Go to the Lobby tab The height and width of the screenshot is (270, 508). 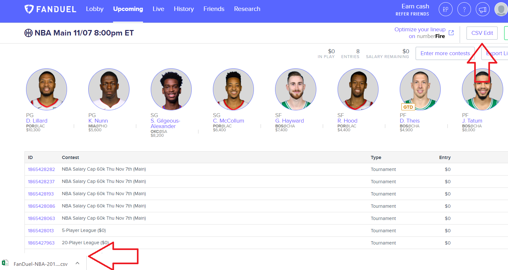(95, 9)
